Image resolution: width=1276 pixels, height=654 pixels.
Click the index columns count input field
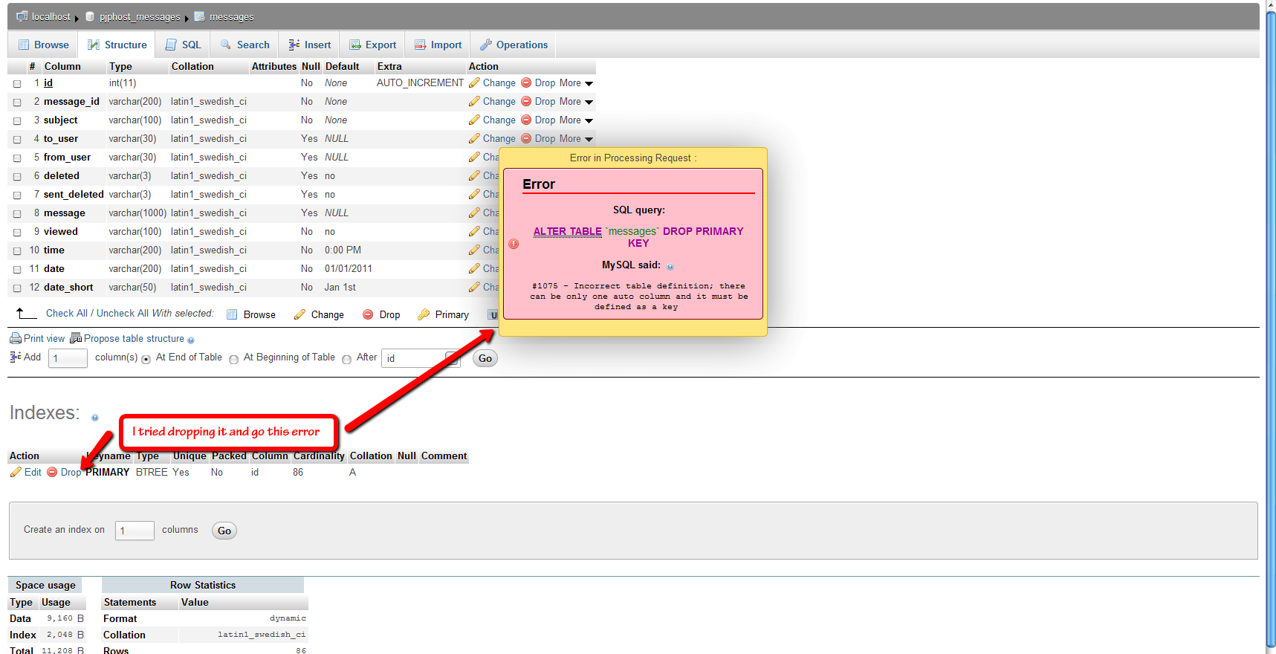pyautogui.click(x=135, y=531)
